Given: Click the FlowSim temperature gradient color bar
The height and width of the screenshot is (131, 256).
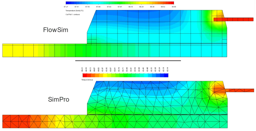Looking at the screenshot, I should coord(120,3).
